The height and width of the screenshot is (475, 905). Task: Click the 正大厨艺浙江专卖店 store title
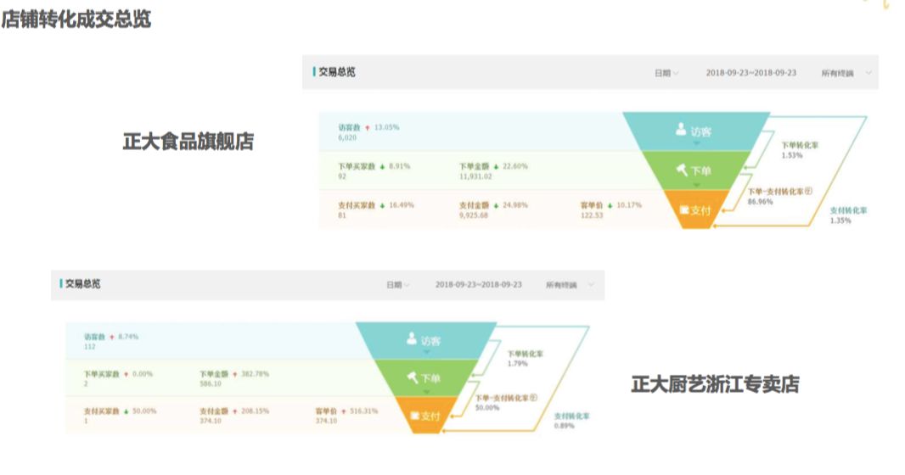[x=715, y=384]
